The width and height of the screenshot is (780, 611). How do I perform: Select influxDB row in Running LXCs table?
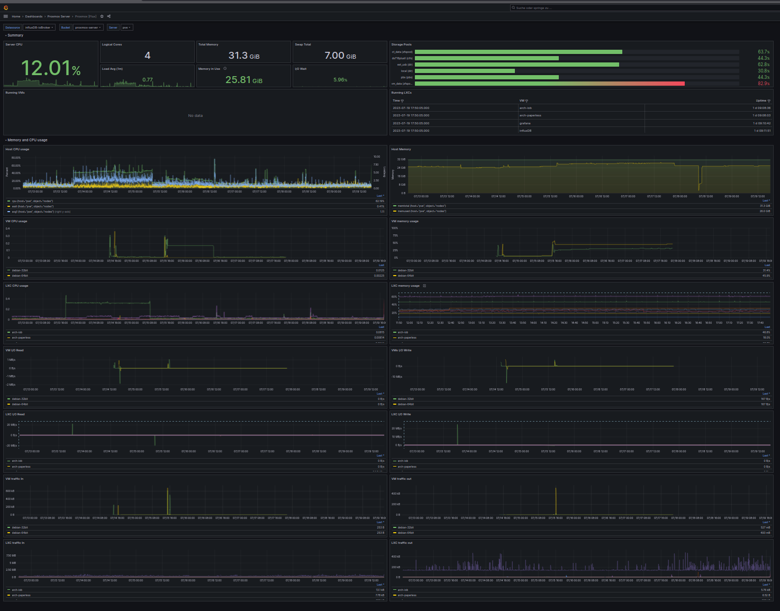(582, 131)
